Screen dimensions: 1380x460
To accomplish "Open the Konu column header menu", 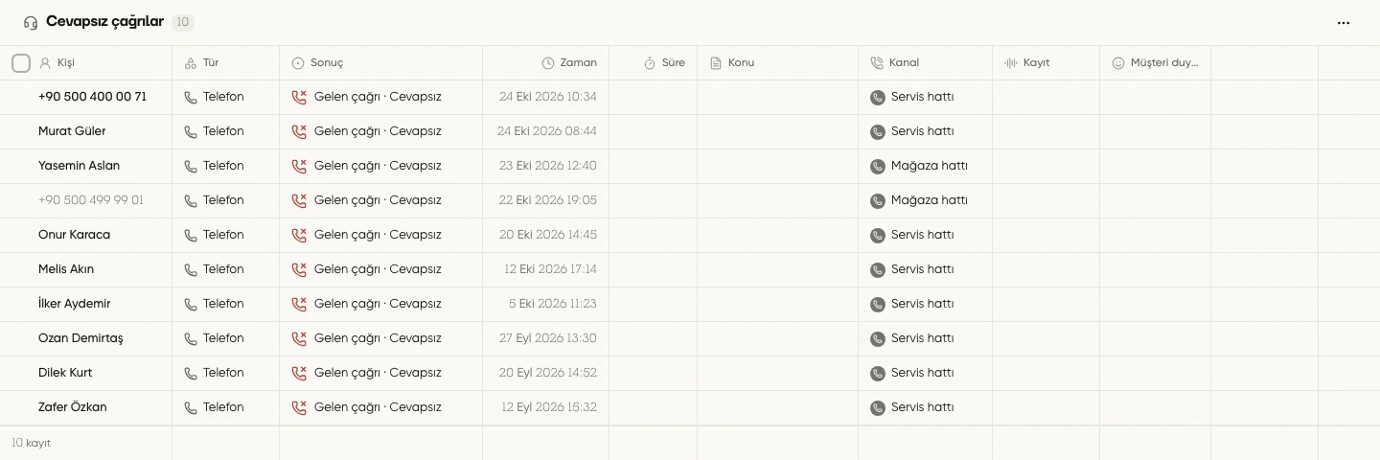I will pyautogui.click(x=741, y=63).
